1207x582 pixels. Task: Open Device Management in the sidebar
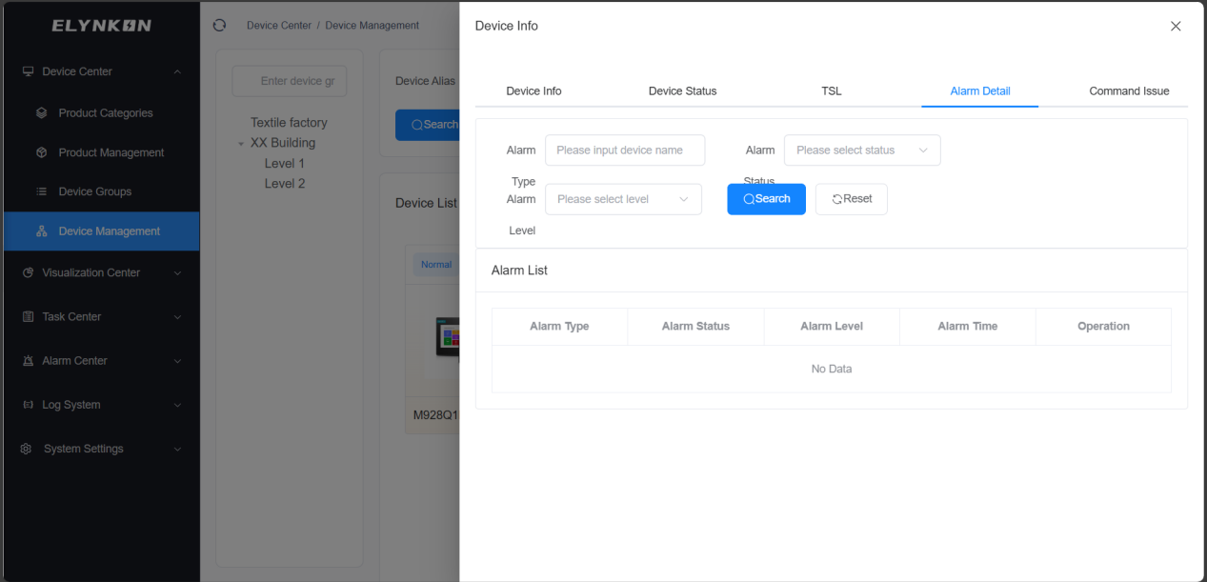click(x=100, y=231)
